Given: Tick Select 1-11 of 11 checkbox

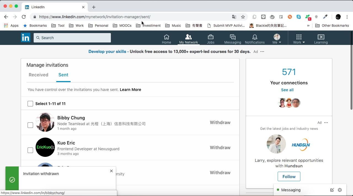Looking at the screenshot, I should pyautogui.click(x=30, y=104).
